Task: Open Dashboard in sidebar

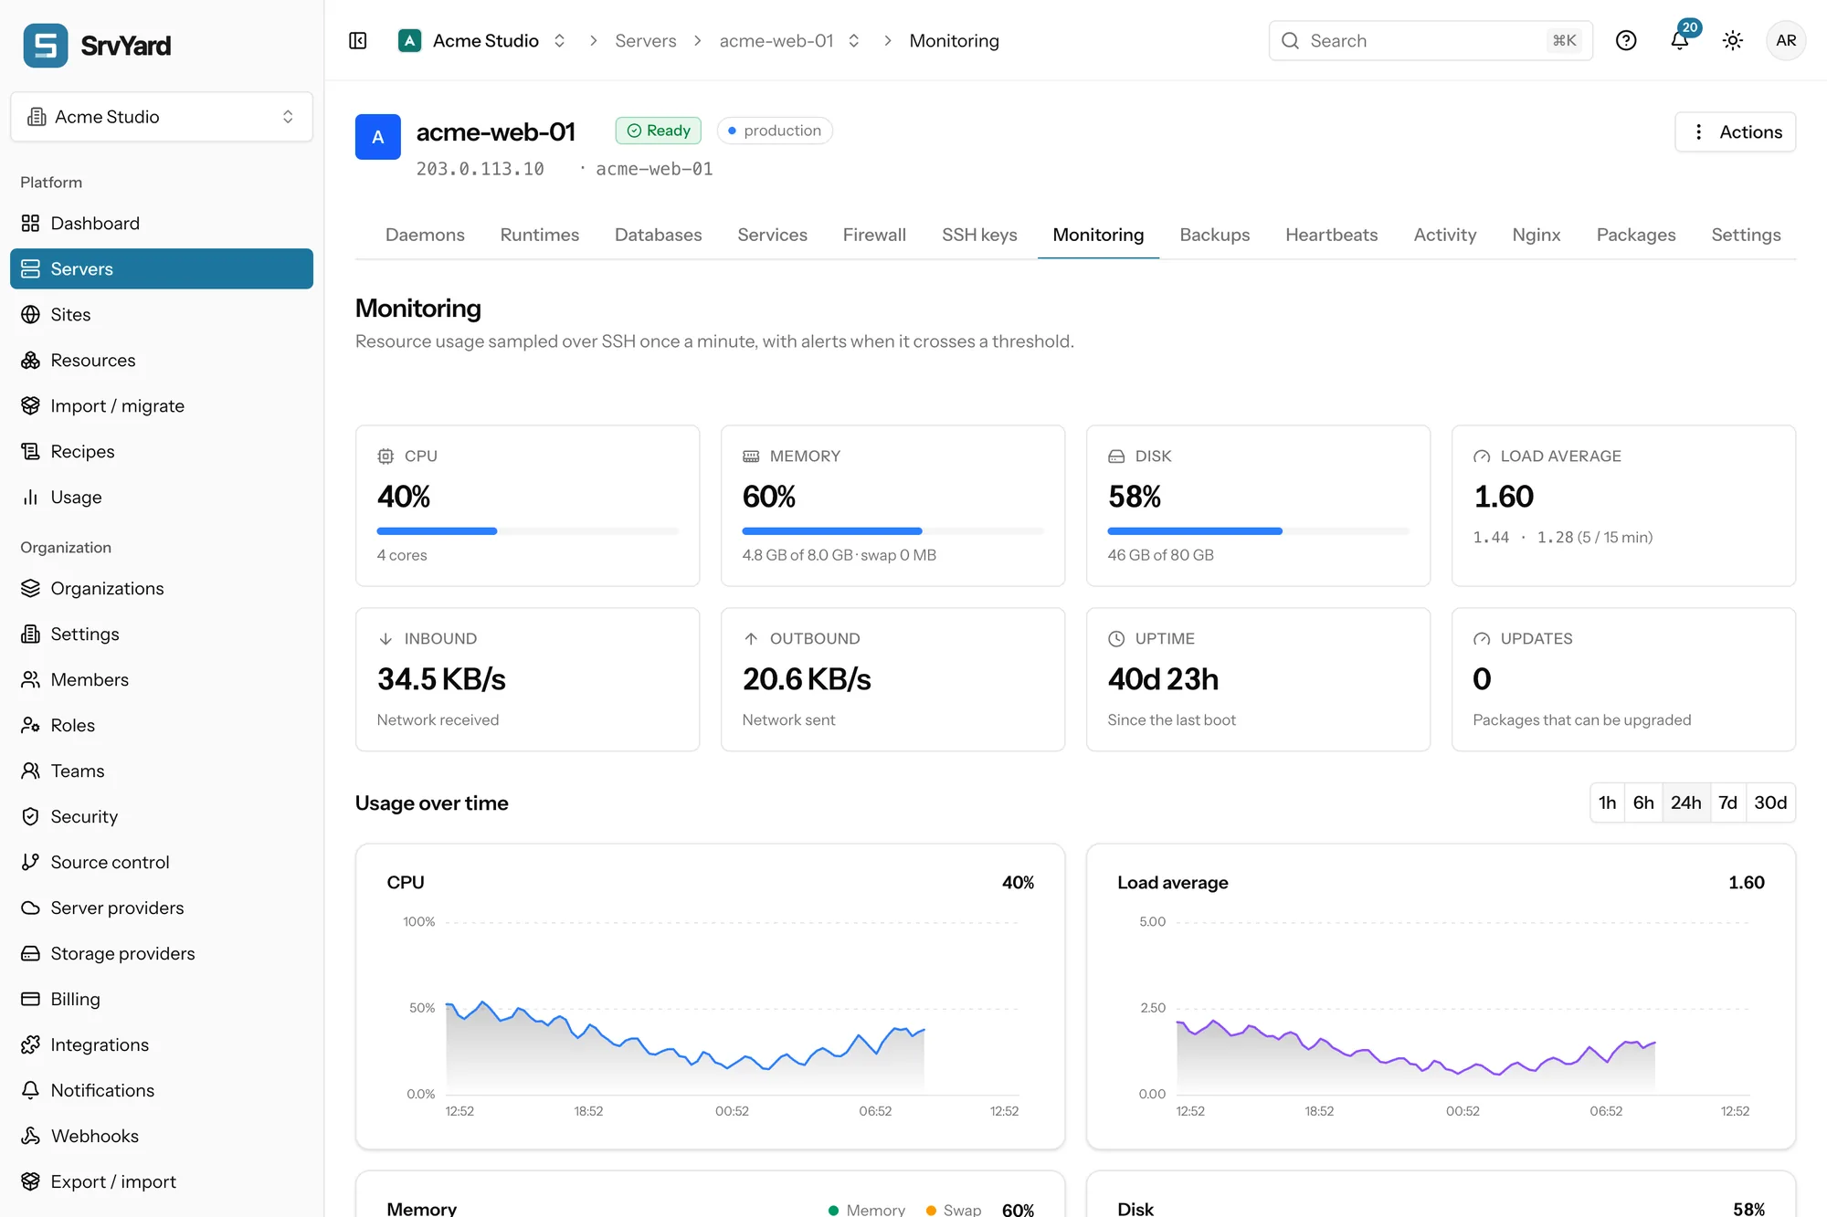Action: pyautogui.click(x=162, y=224)
